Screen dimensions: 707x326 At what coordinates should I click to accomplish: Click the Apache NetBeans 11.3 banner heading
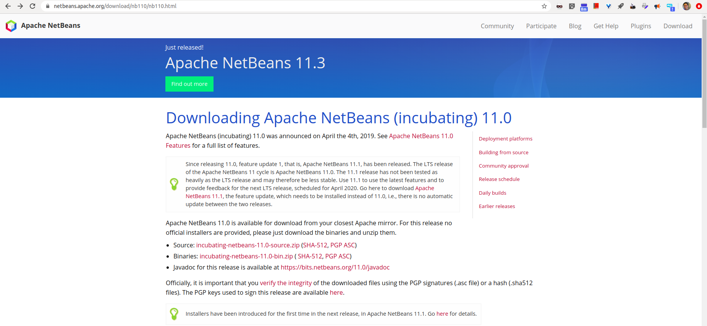245,63
